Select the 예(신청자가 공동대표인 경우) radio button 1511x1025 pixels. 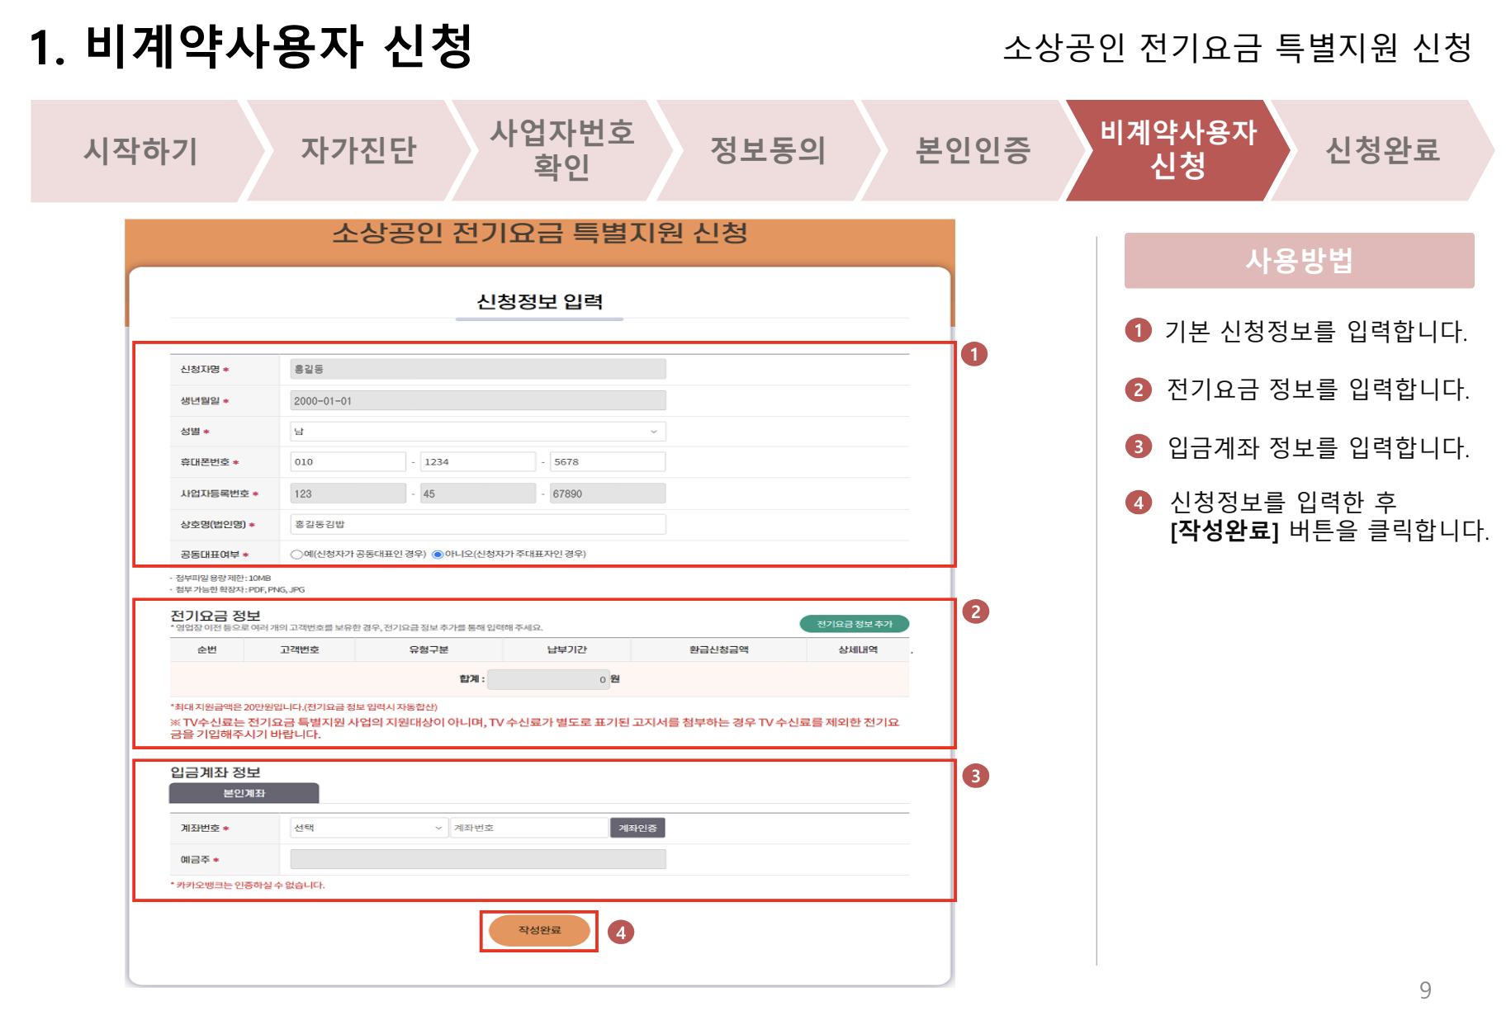click(296, 555)
